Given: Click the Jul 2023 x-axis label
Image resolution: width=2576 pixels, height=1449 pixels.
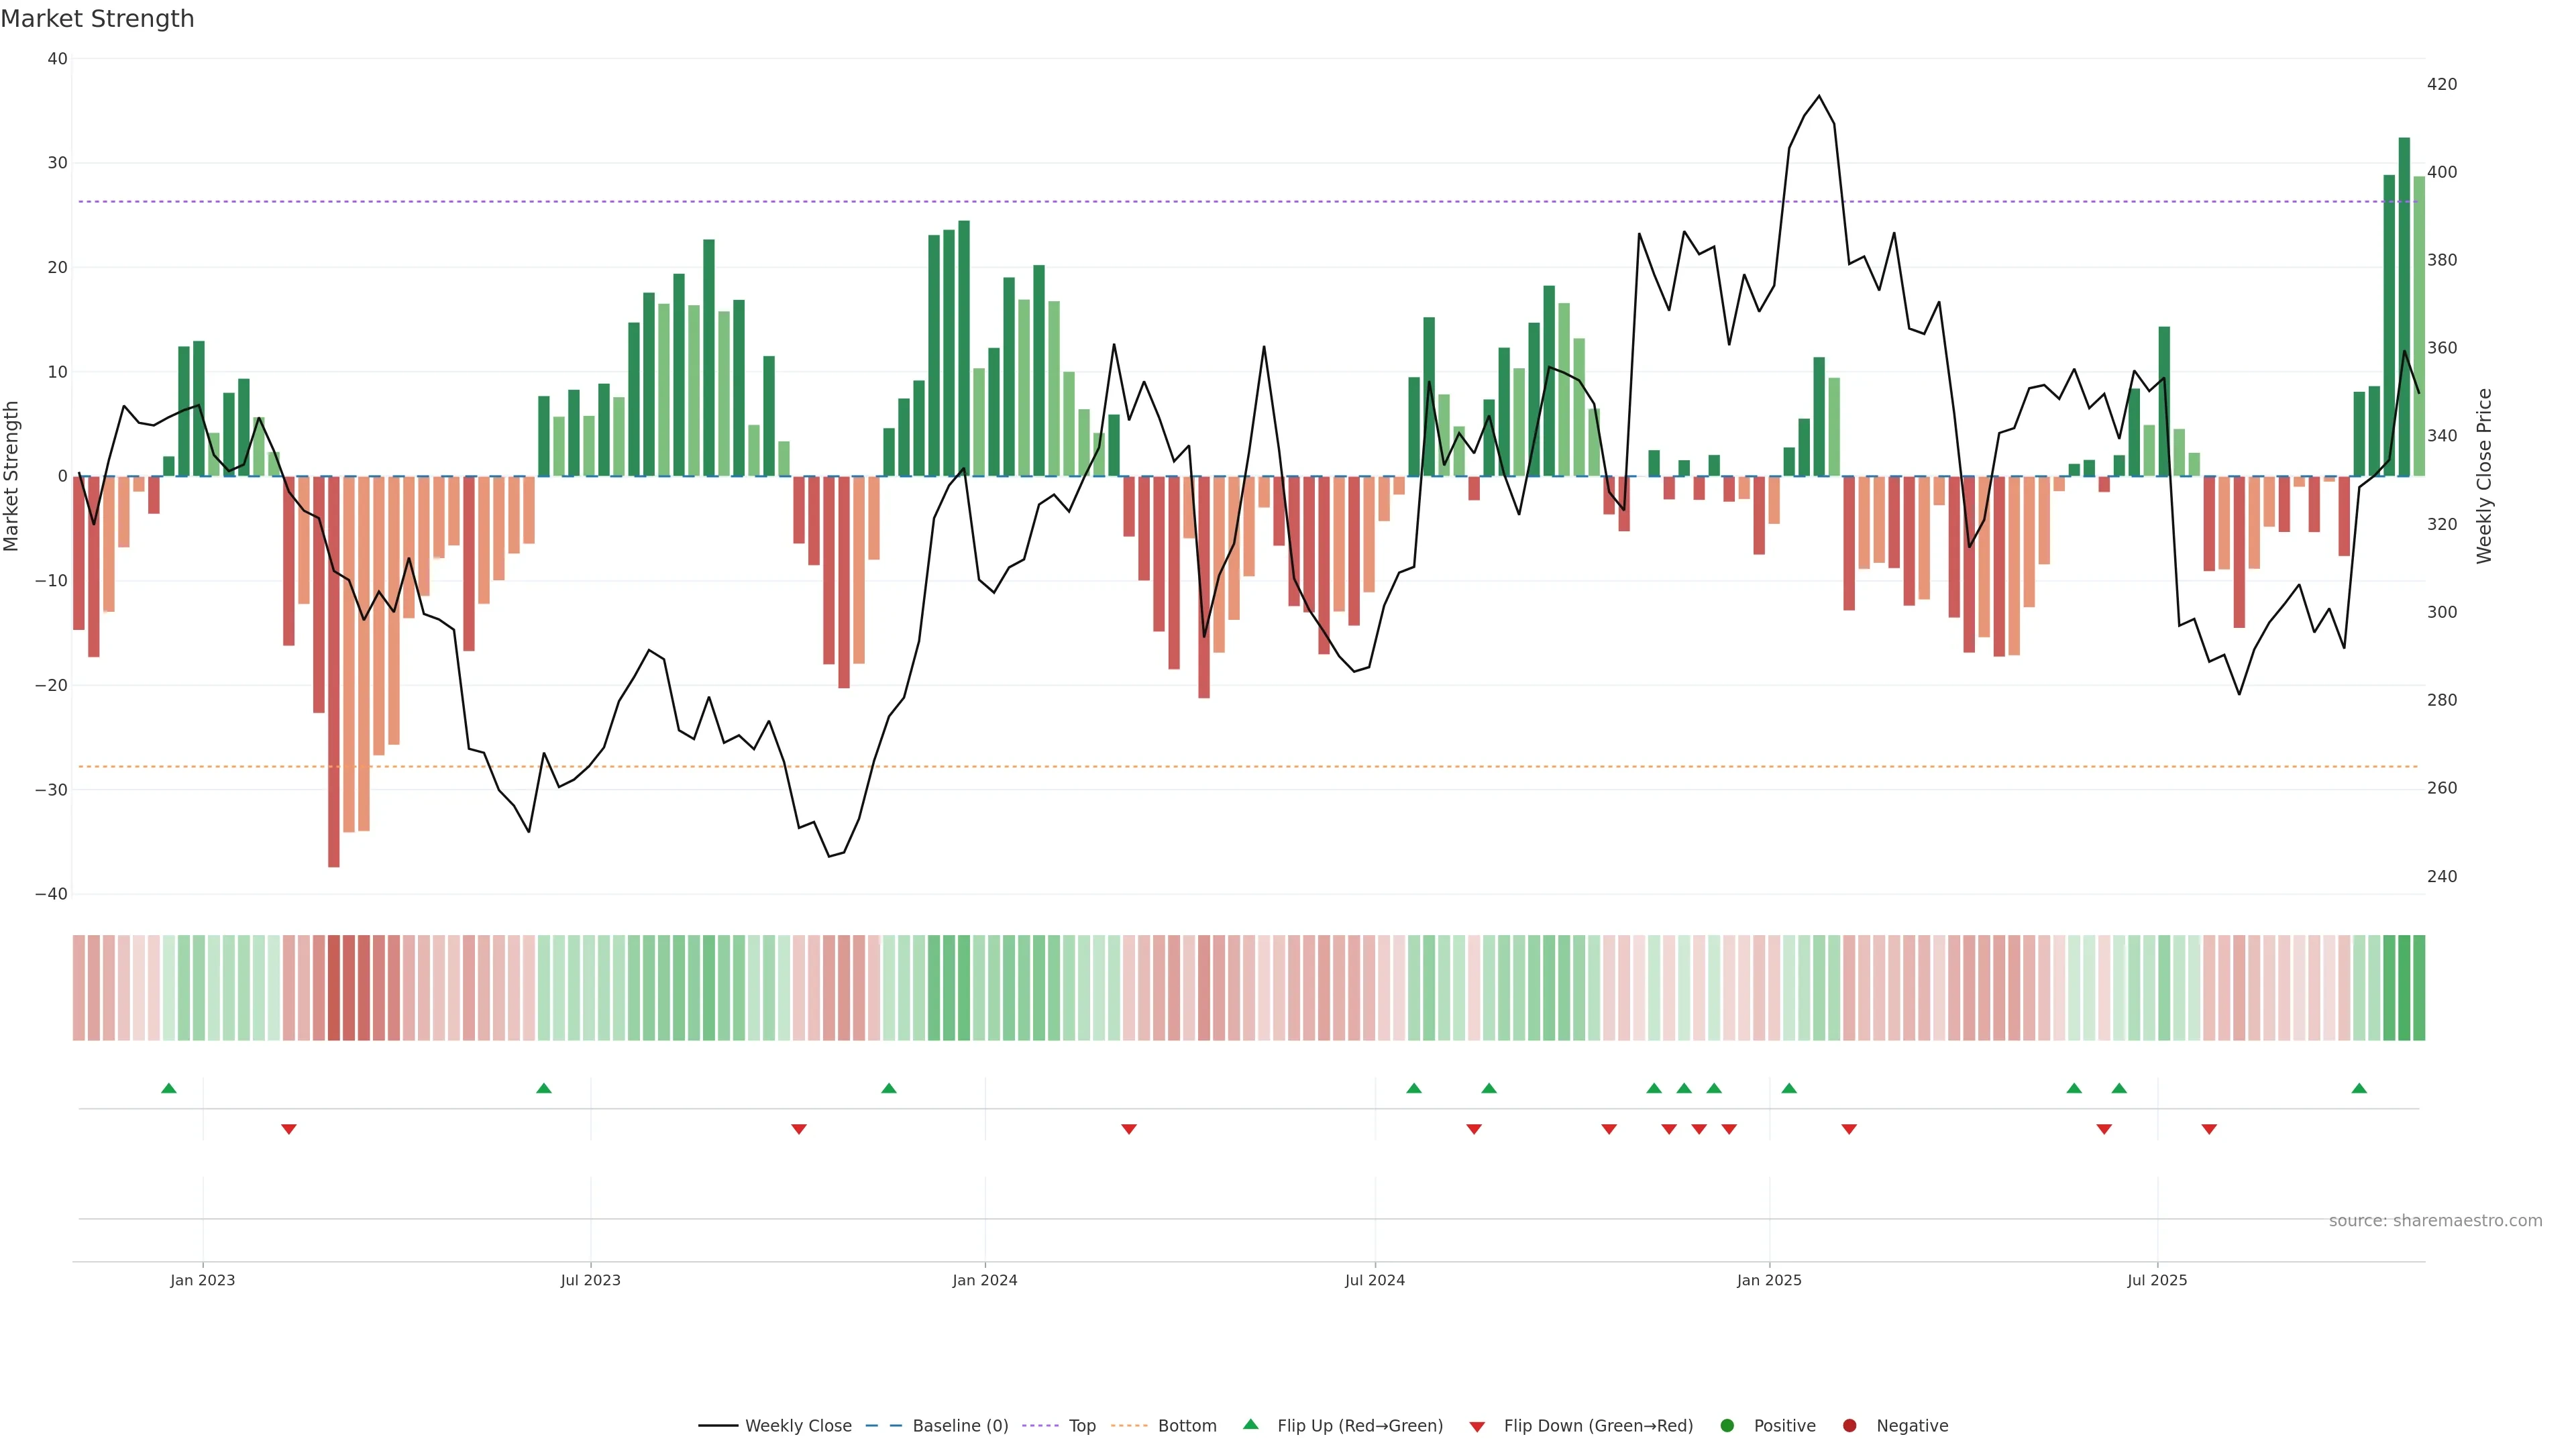Looking at the screenshot, I should coord(590,1280).
